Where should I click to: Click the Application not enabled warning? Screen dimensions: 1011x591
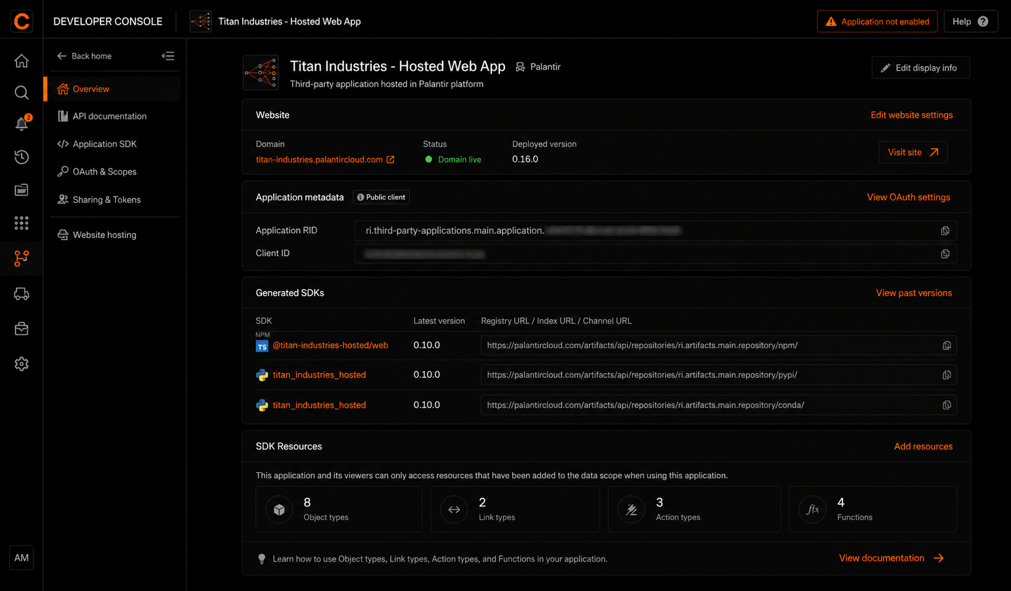[x=877, y=22]
